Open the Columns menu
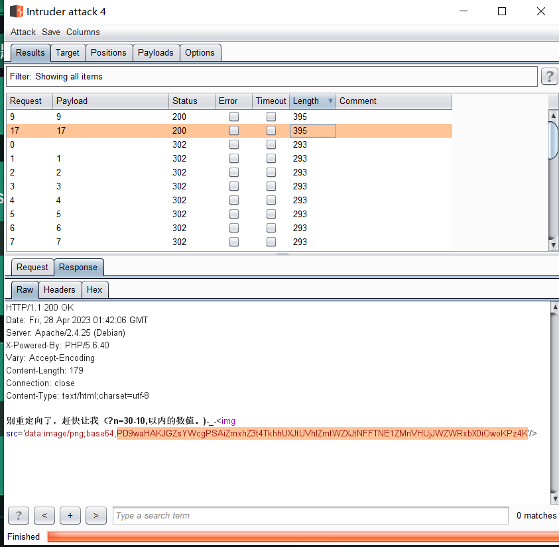 tap(83, 32)
